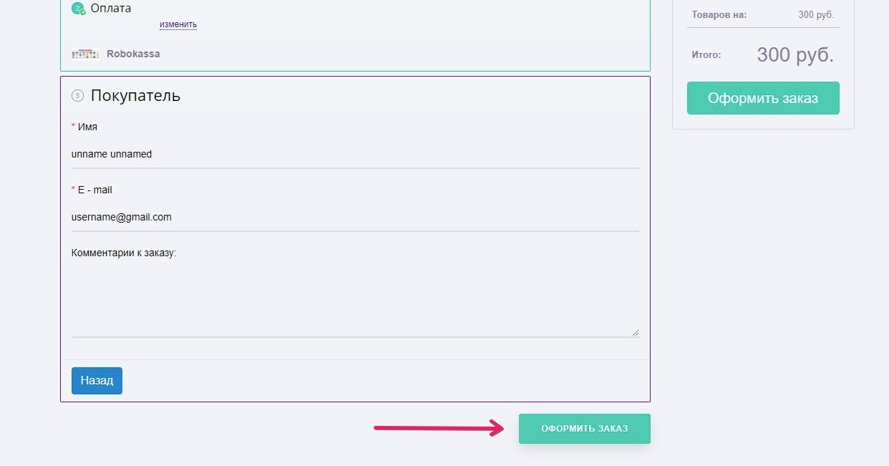Click the 'Покупатель' section heading
This screenshot has width=889, height=466.
[x=135, y=96]
